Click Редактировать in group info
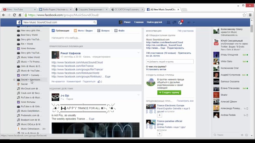 click(x=176, y=48)
